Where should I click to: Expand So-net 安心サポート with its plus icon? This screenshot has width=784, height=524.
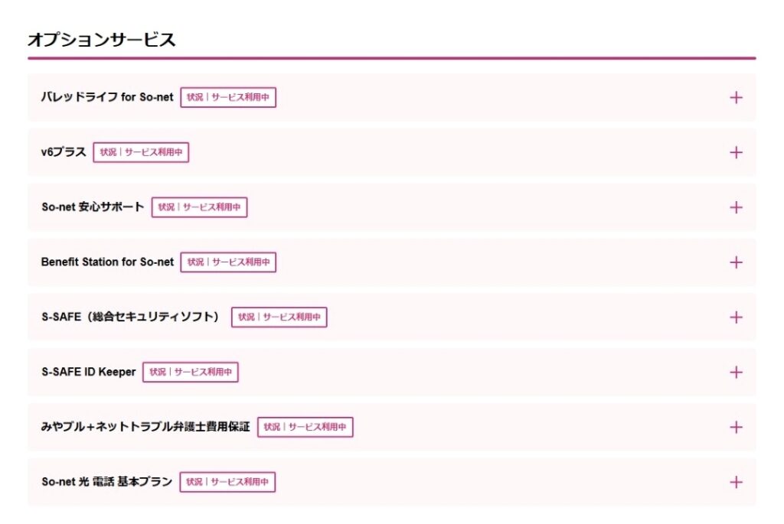[x=736, y=207]
